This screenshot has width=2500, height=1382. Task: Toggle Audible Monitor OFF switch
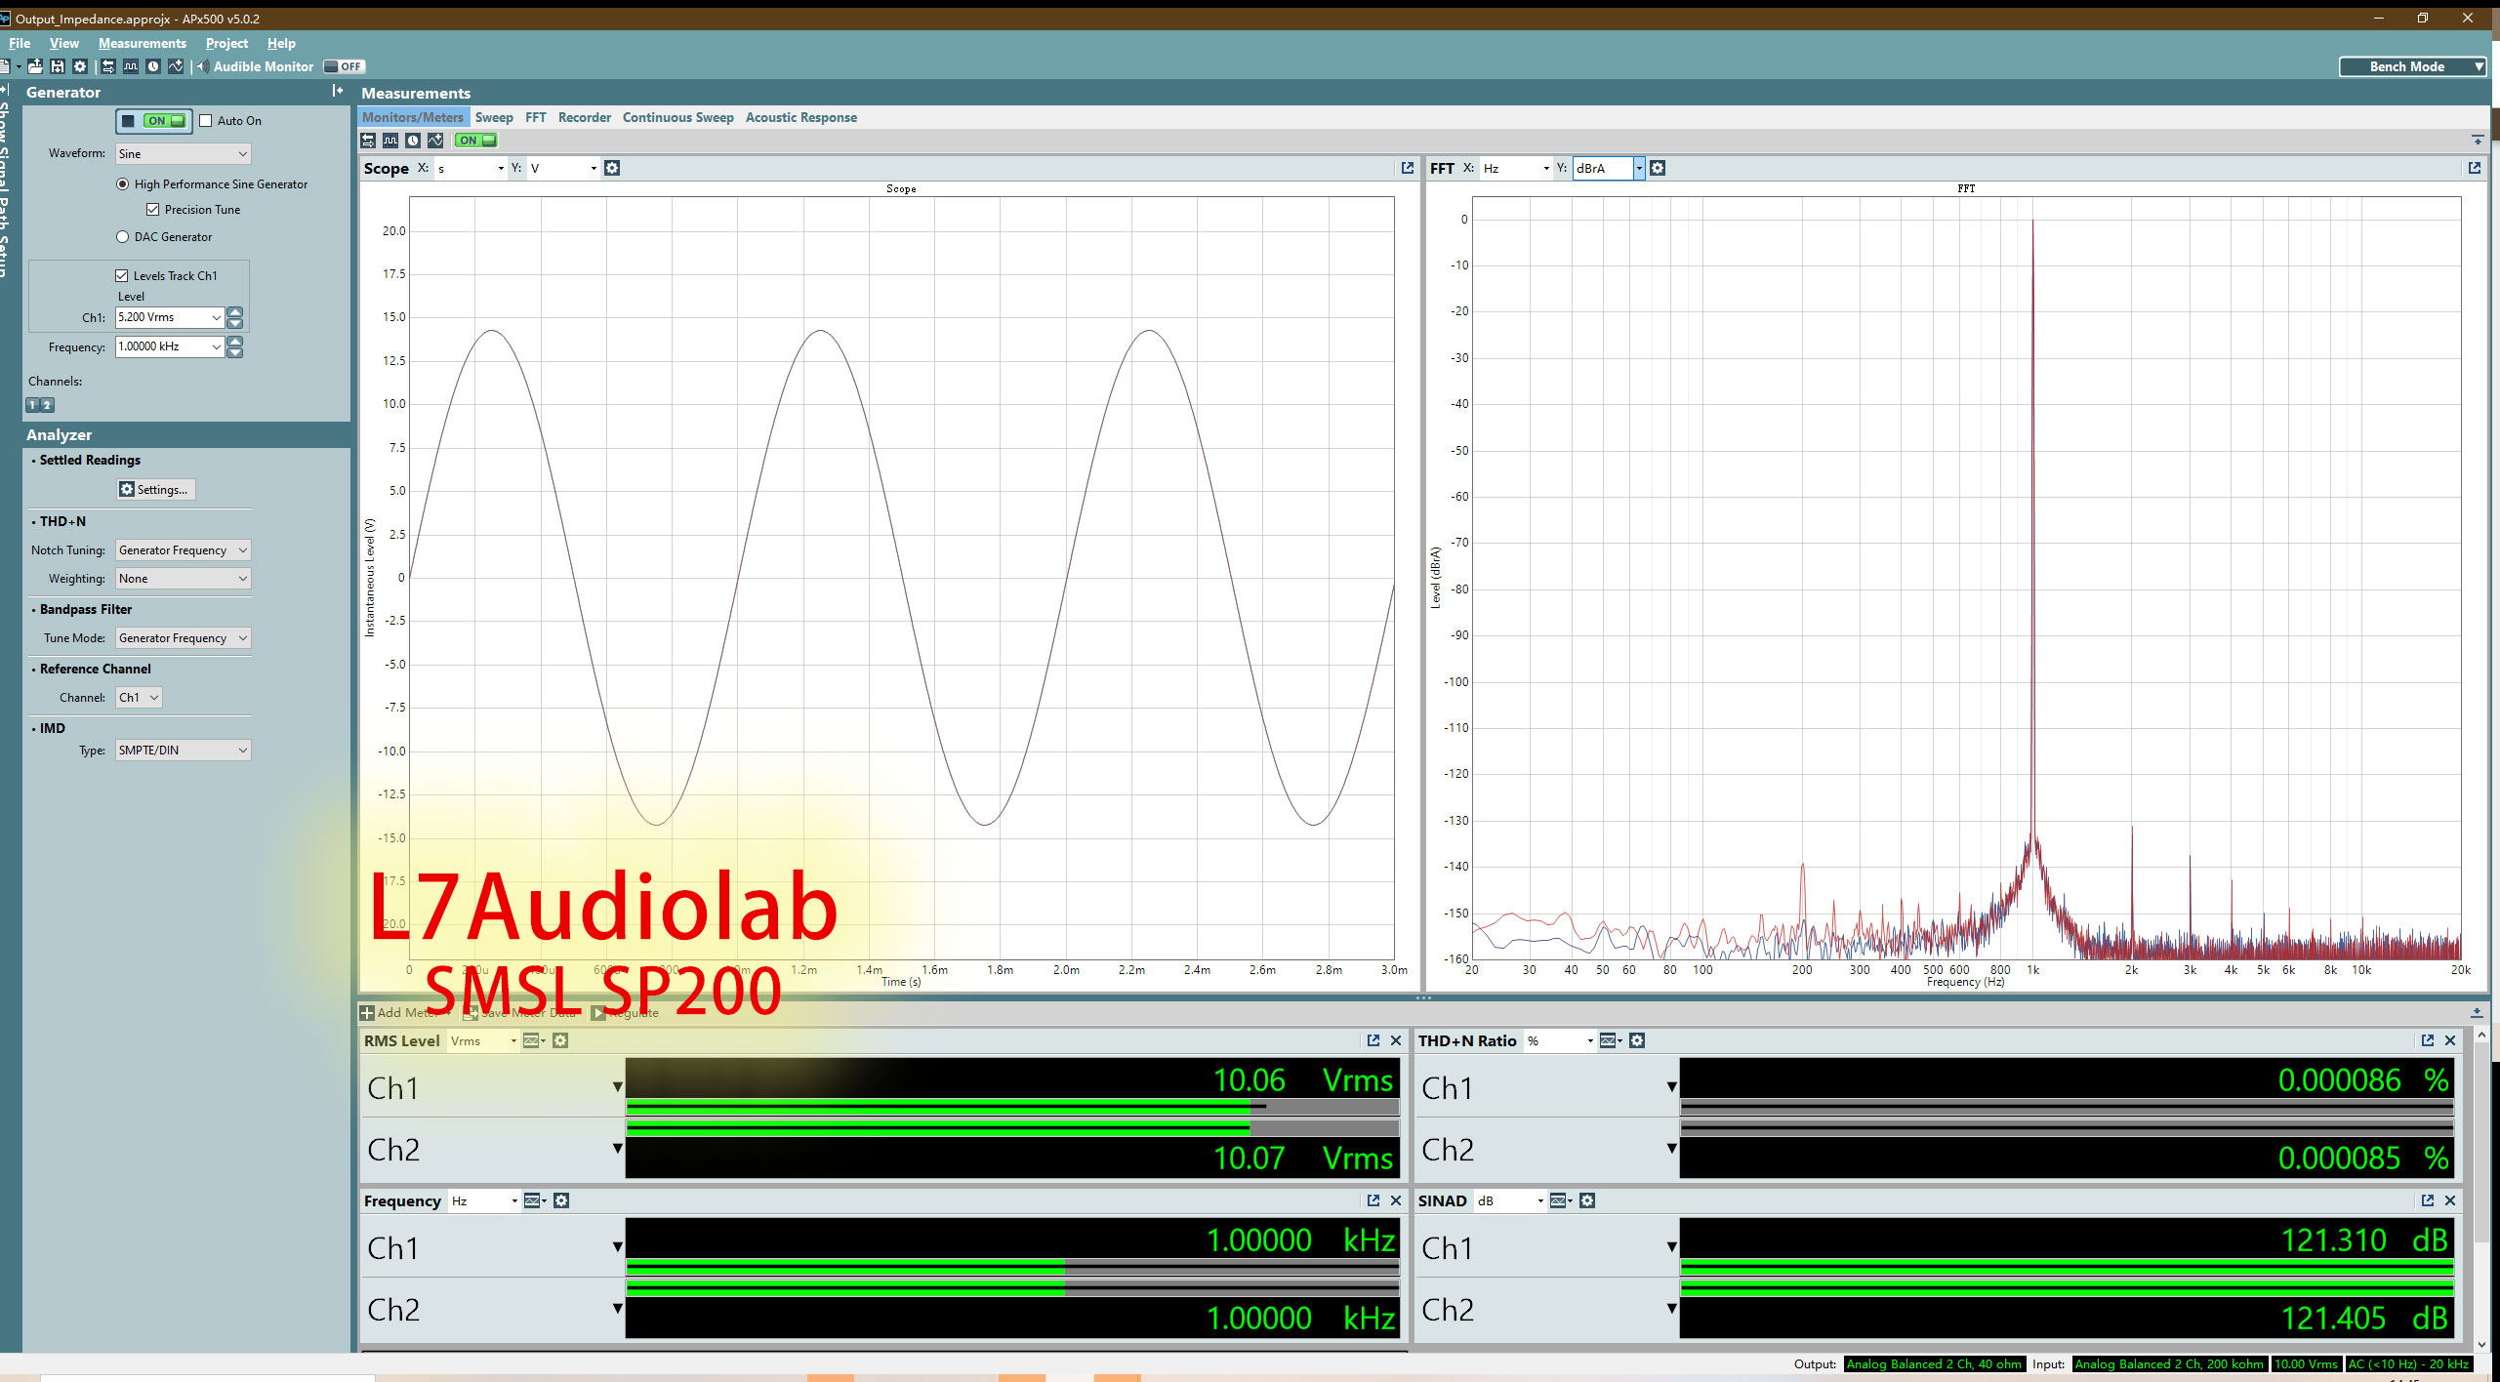(344, 66)
